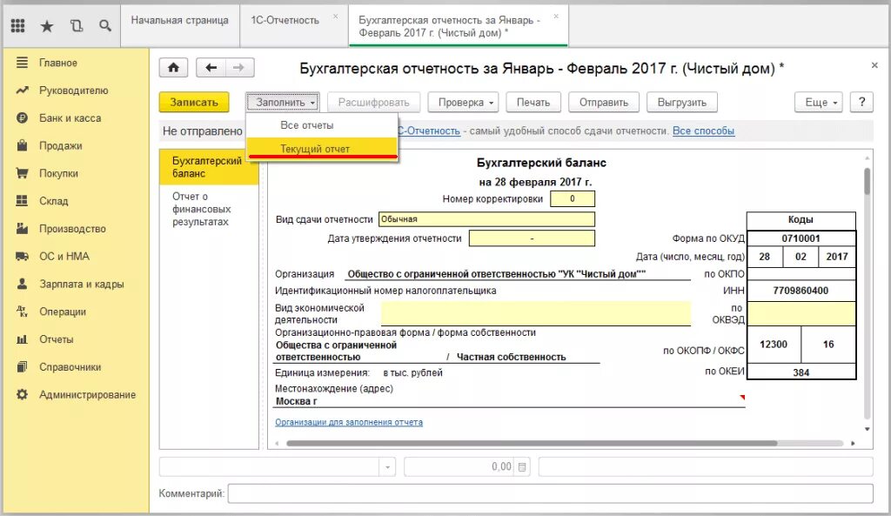
Task: Click the Комментарий input field
Action: pos(550,493)
